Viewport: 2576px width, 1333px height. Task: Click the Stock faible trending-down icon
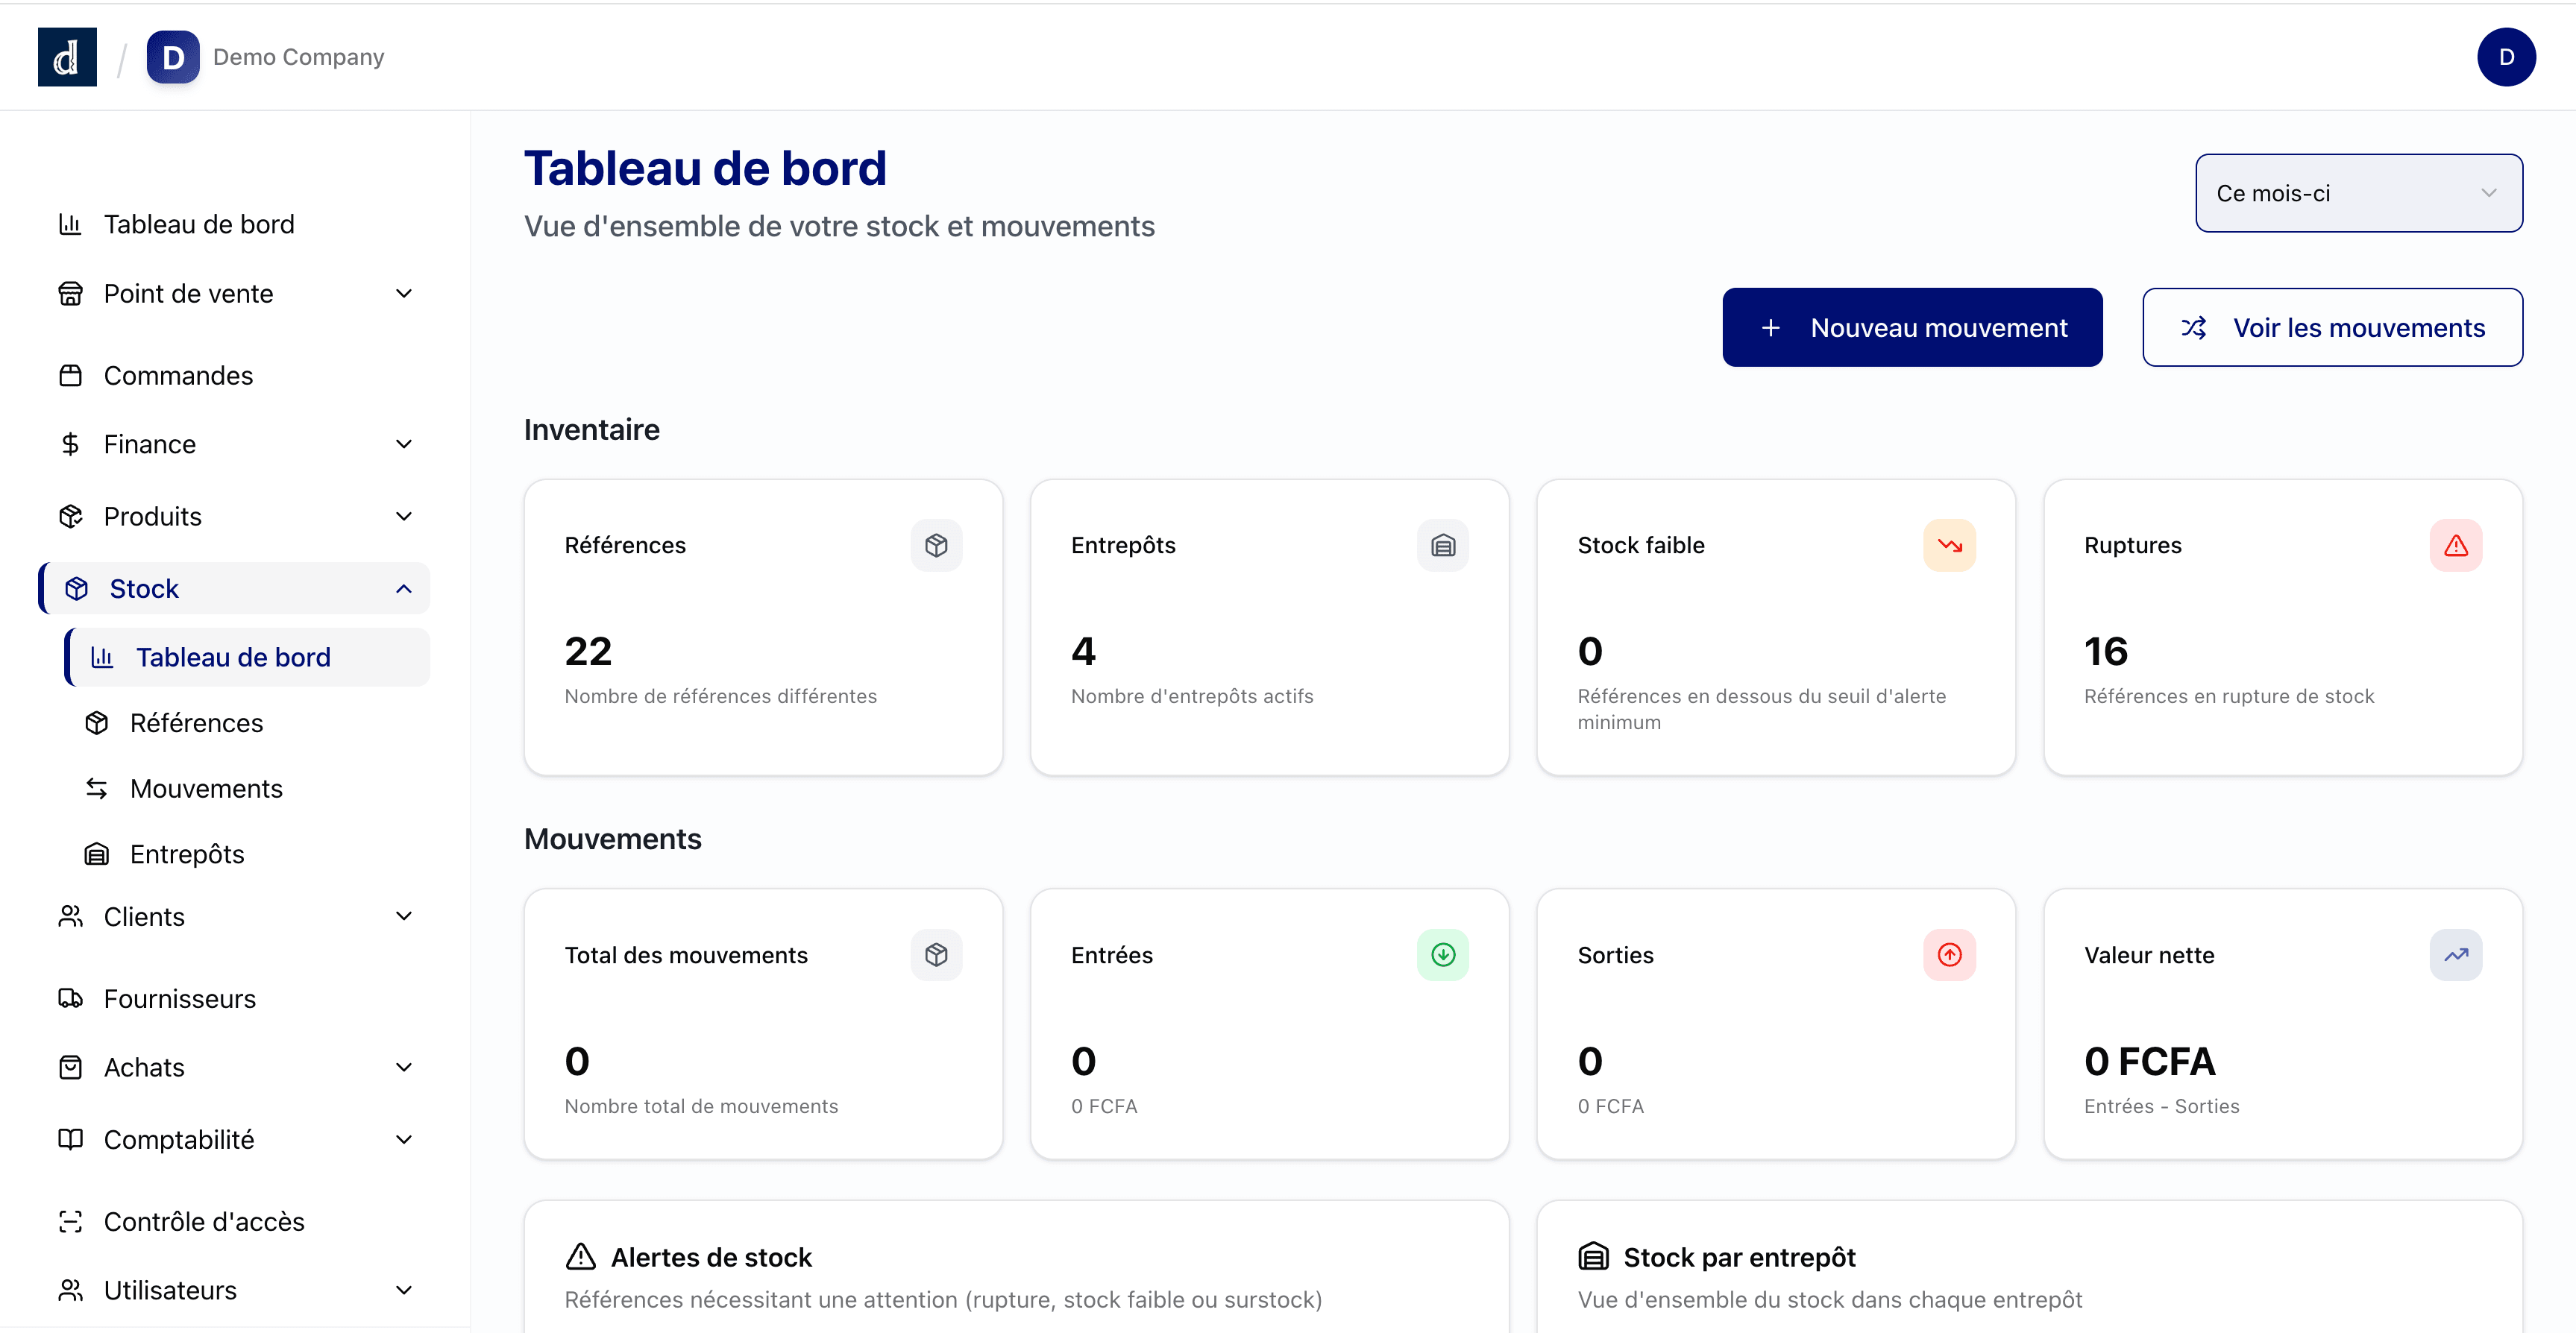(x=1949, y=545)
